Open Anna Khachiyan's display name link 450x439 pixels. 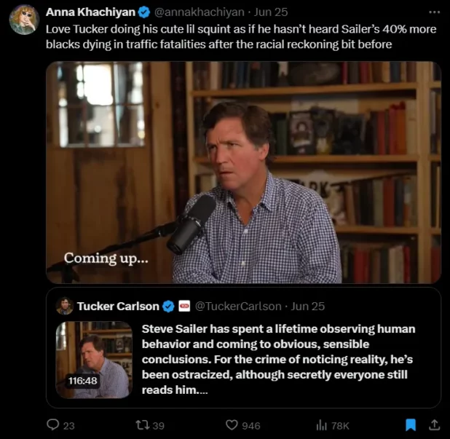coord(90,12)
